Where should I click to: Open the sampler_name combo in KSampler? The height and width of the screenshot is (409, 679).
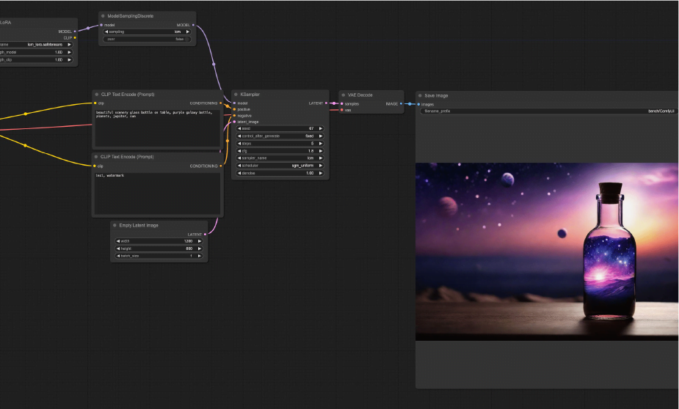[280, 158]
